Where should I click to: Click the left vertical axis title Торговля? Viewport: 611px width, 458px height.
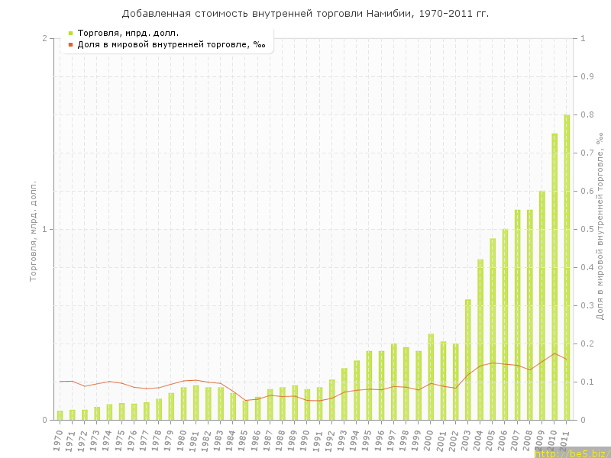tap(34, 231)
